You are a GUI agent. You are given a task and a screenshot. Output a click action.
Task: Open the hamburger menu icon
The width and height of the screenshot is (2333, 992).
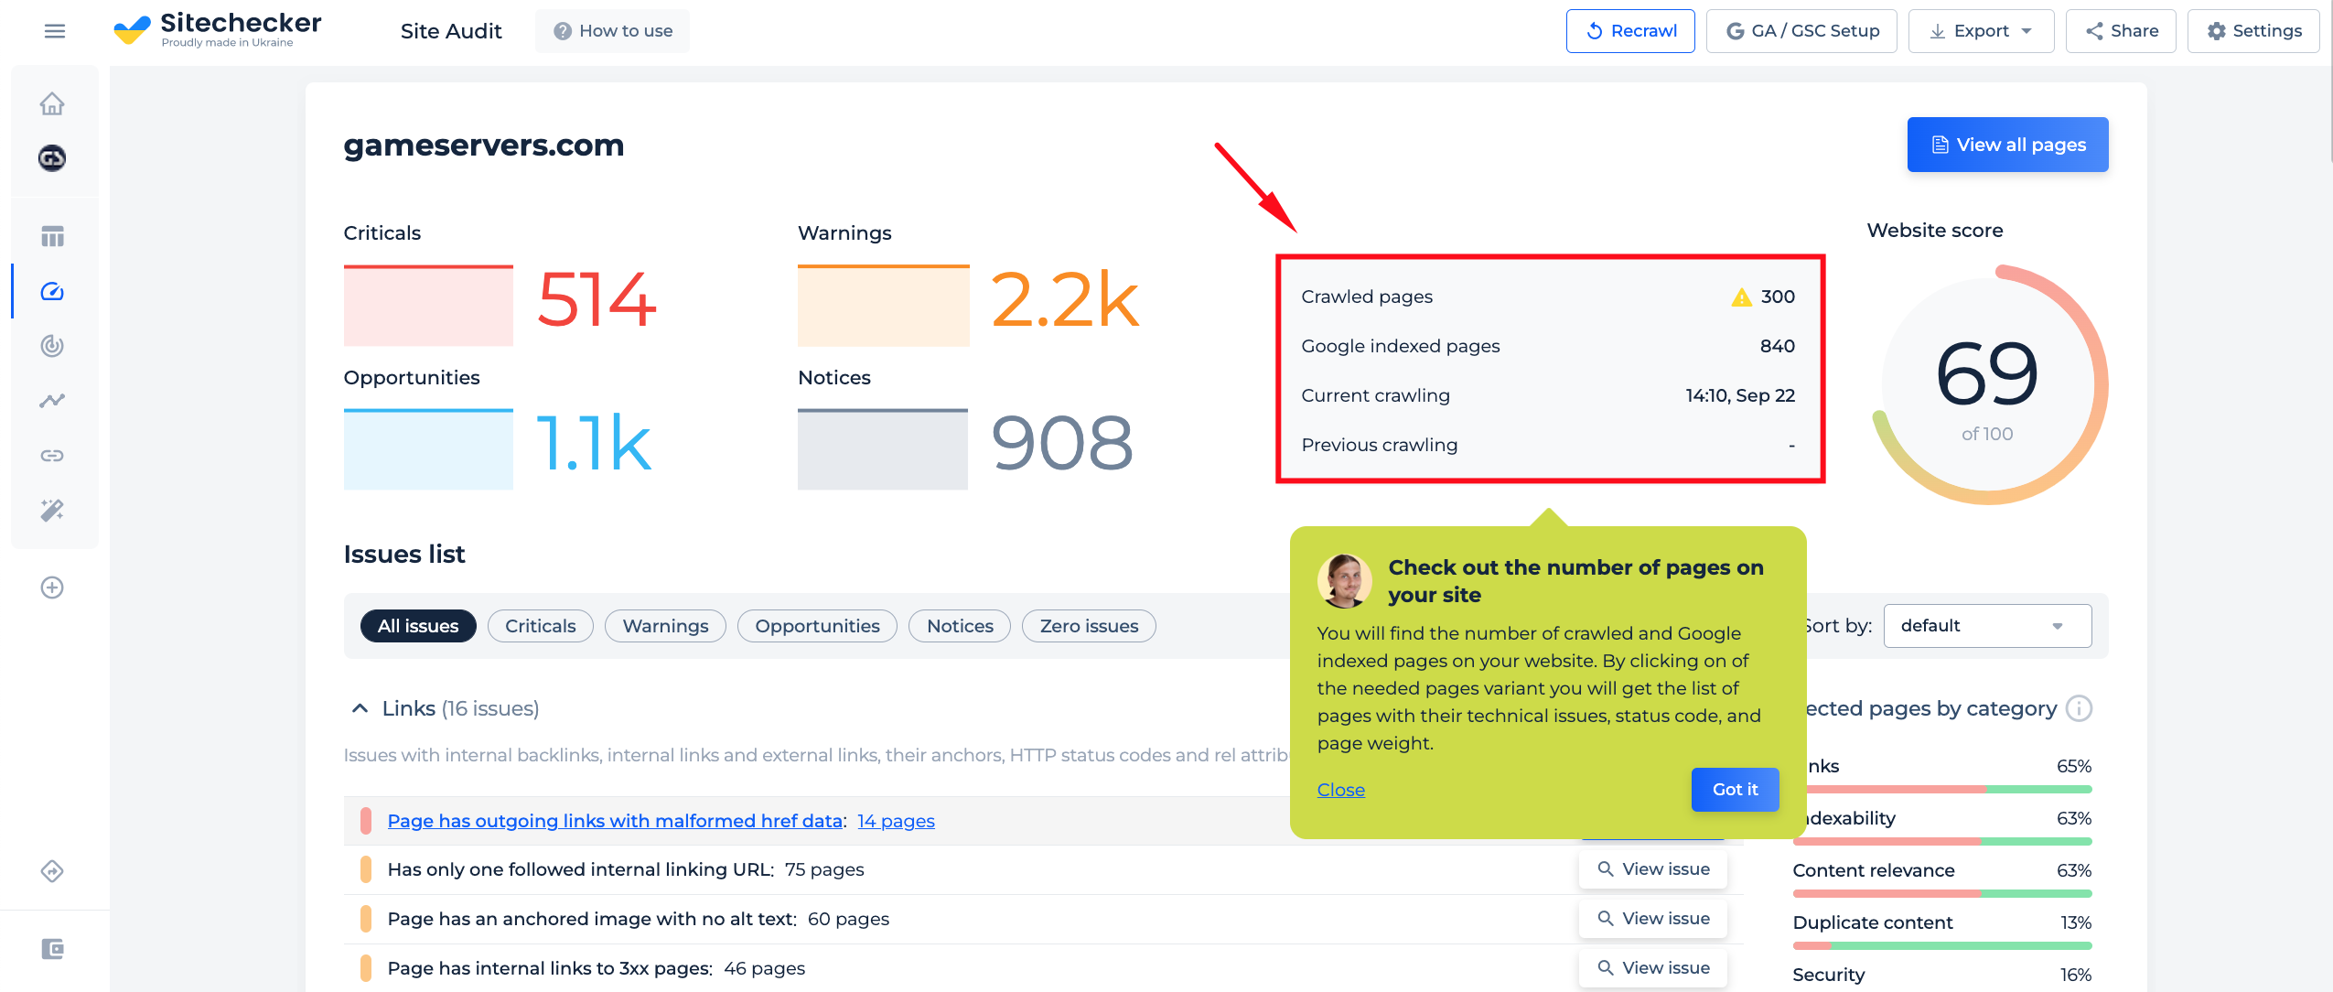(x=55, y=31)
